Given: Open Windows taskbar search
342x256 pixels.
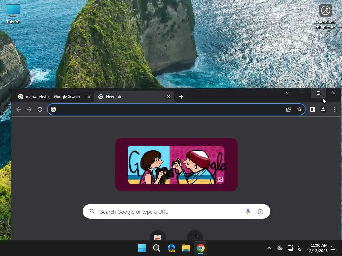Looking at the screenshot, I should tap(156, 248).
